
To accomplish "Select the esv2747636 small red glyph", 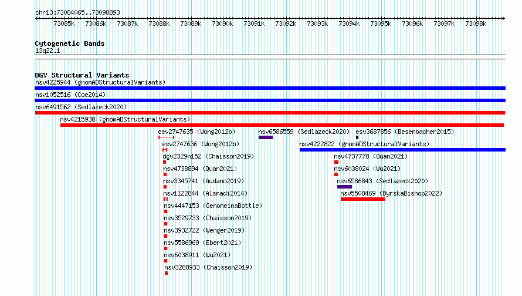I will pyautogui.click(x=165, y=150).
